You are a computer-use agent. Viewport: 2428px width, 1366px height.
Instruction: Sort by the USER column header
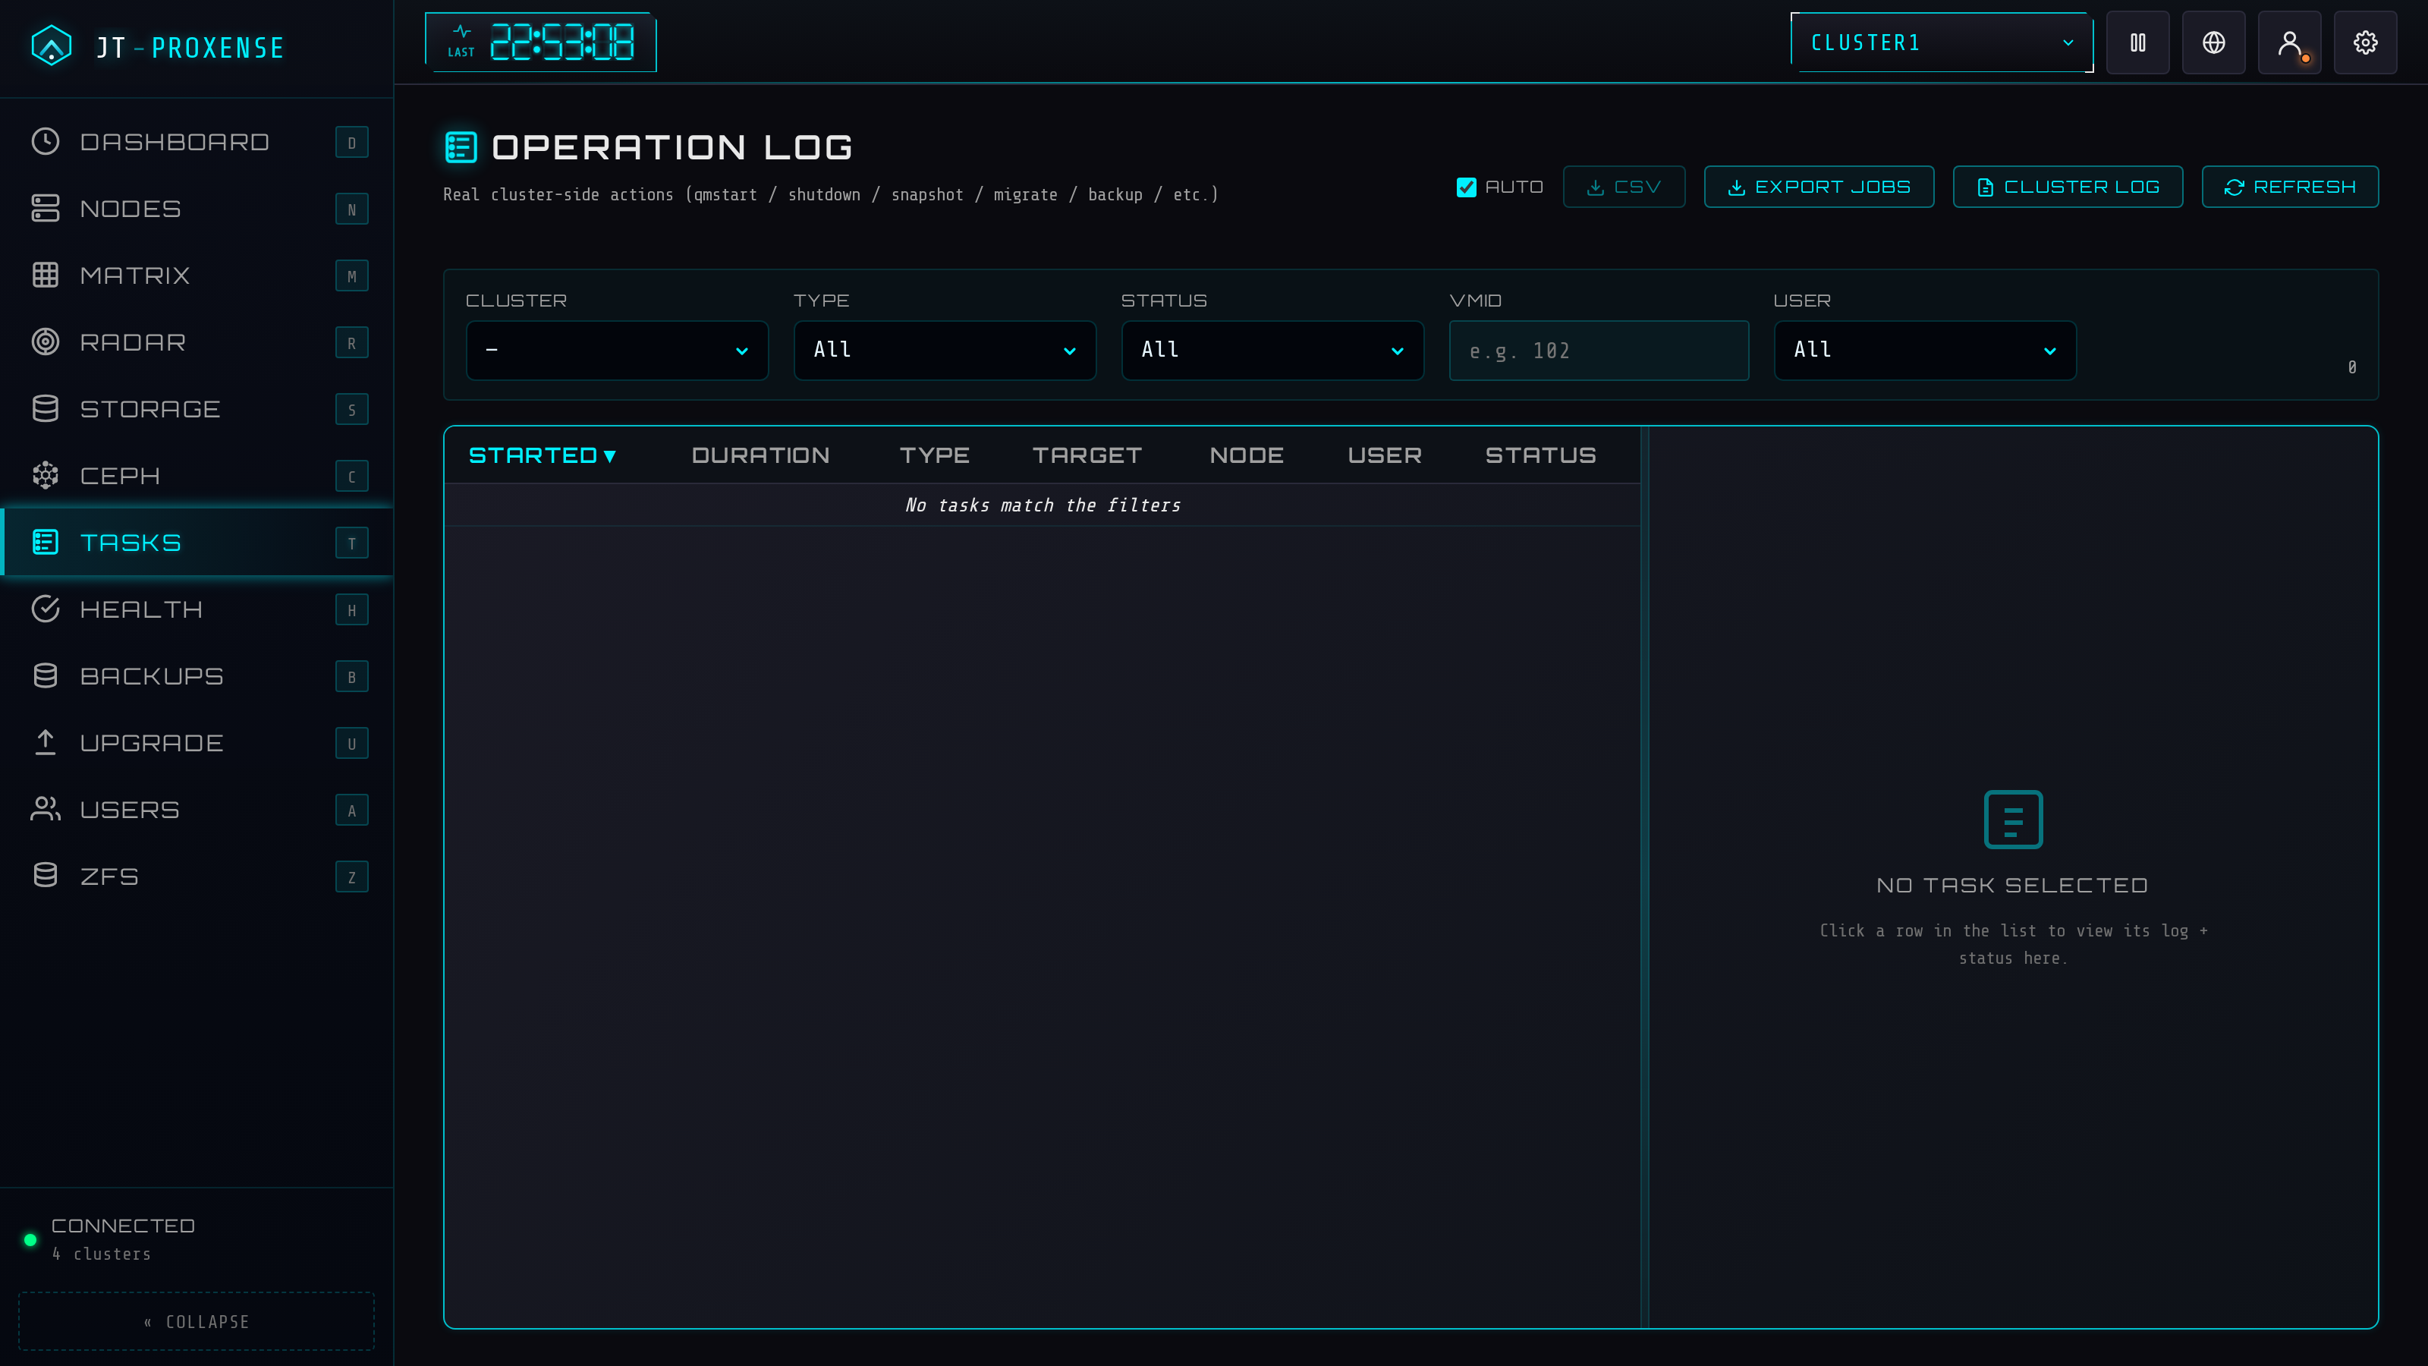[x=1385, y=455]
